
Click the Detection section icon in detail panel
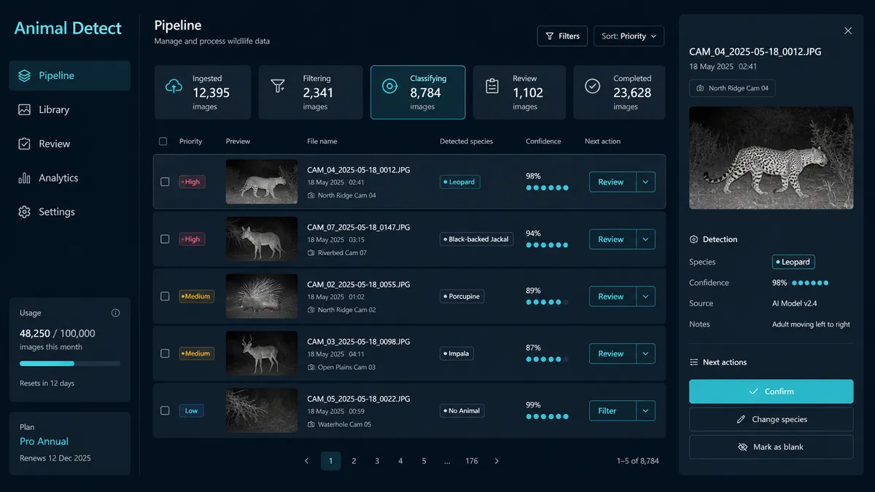point(693,239)
